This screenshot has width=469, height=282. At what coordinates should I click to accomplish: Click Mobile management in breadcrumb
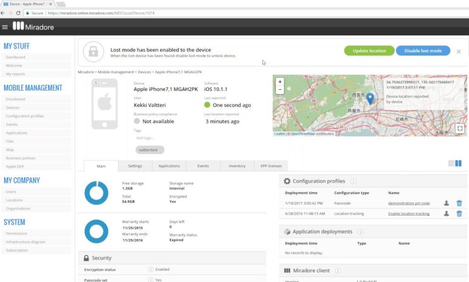(116, 72)
